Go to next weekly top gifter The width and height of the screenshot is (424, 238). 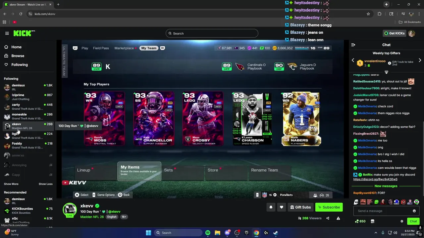click(x=420, y=60)
